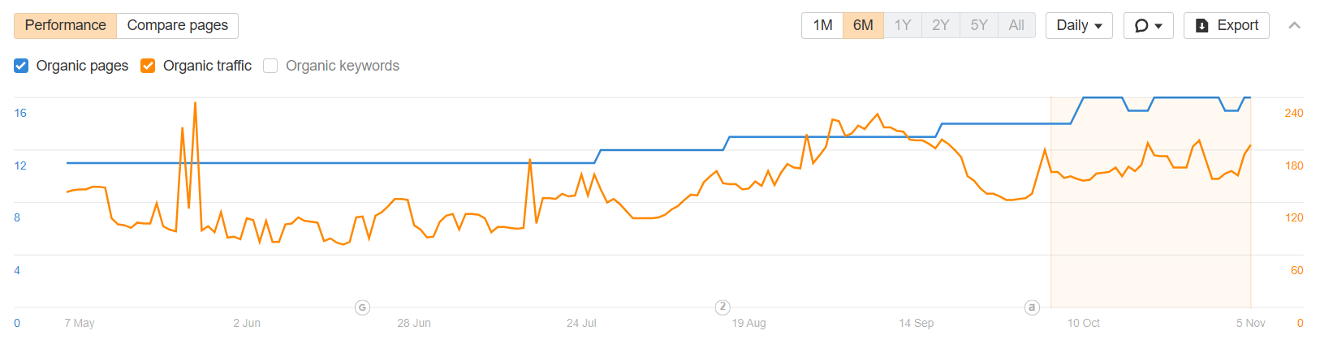
Task: Choose the 2Y time range
Action: (941, 25)
